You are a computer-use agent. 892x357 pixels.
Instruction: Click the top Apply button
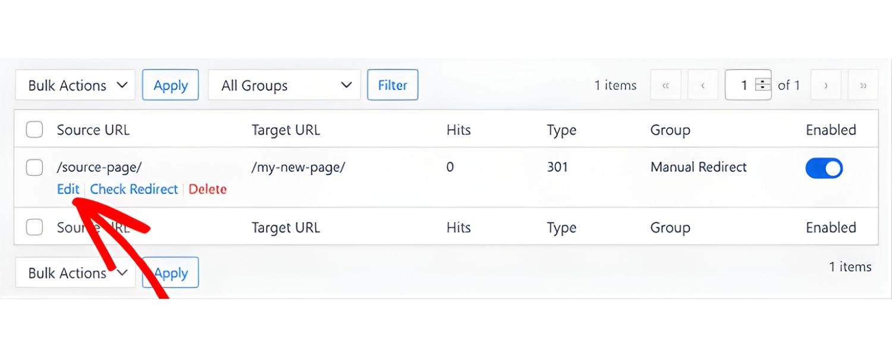tap(170, 85)
